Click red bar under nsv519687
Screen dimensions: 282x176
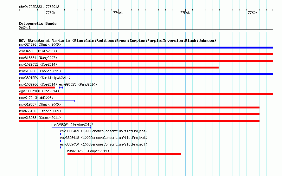(139, 108)
